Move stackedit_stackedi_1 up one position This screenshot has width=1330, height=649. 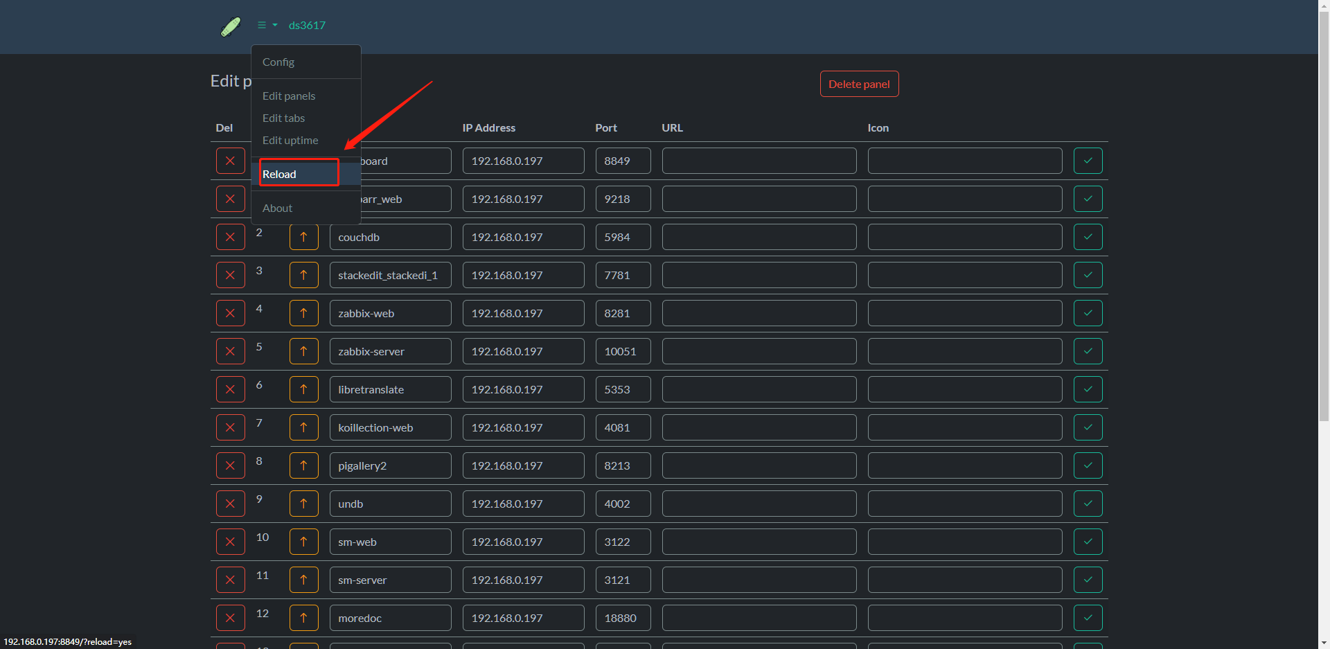tap(303, 275)
